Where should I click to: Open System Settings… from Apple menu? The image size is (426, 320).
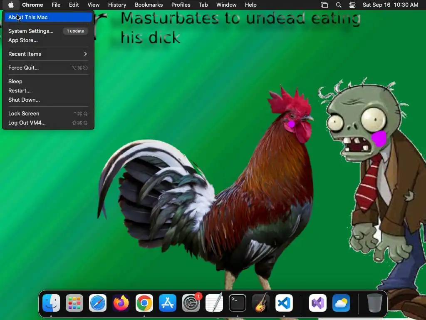(x=48, y=31)
